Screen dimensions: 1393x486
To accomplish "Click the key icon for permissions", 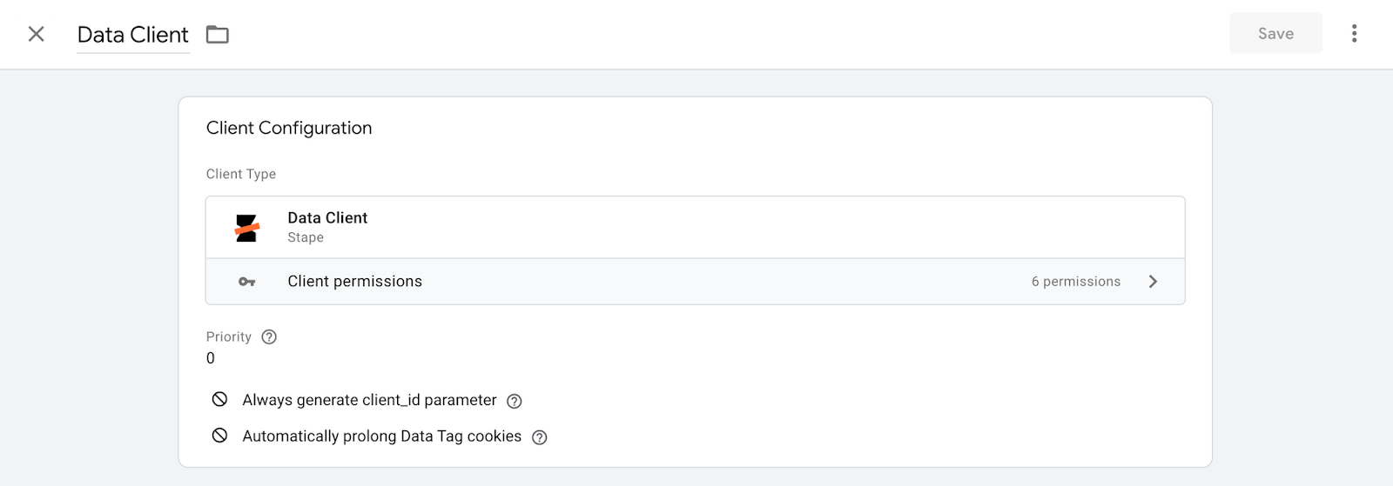I will (247, 282).
